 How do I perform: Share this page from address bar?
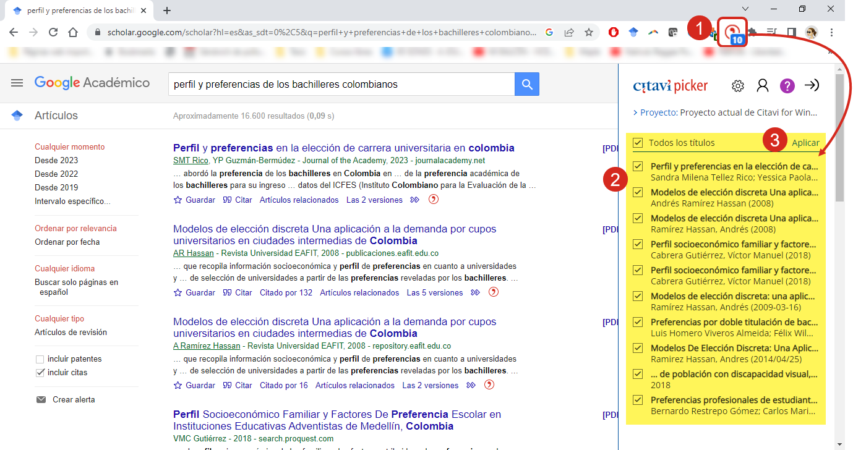(569, 32)
